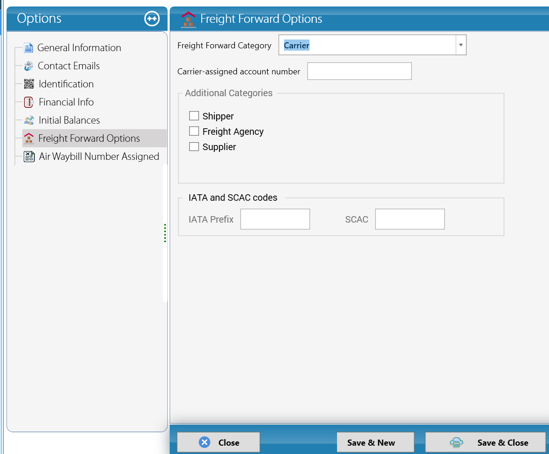The height and width of the screenshot is (454, 549).
Task: Go to Contact Emails section
Action: 69,66
